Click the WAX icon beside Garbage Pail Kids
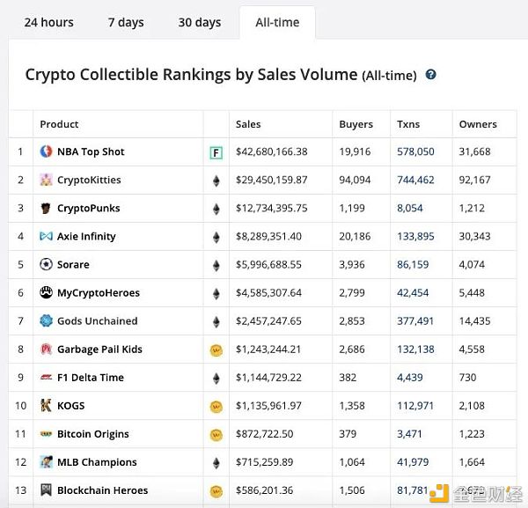The width and height of the screenshot is (528, 508). point(216,350)
